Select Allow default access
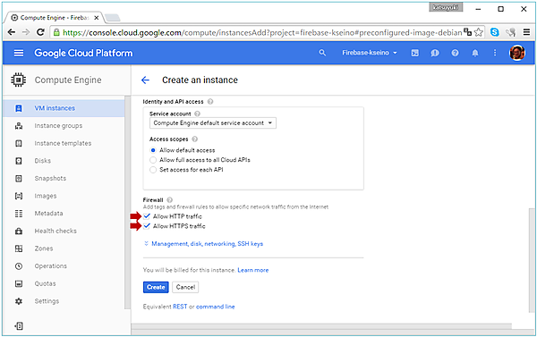This screenshot has width=537, height=337. [153, 150]
